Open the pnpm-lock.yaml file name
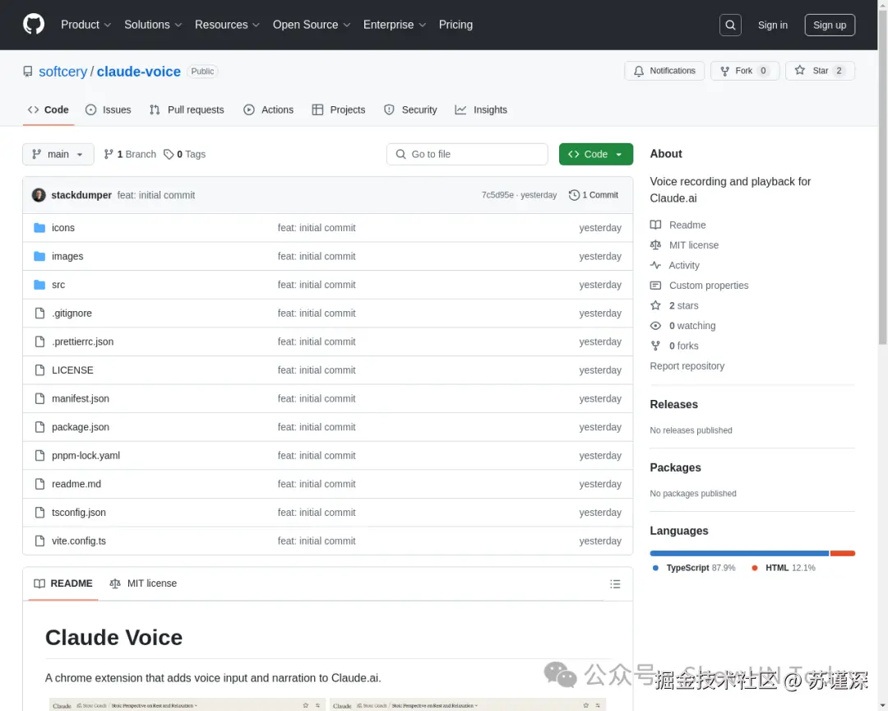888x711 pixels. [x=86, y=455]
